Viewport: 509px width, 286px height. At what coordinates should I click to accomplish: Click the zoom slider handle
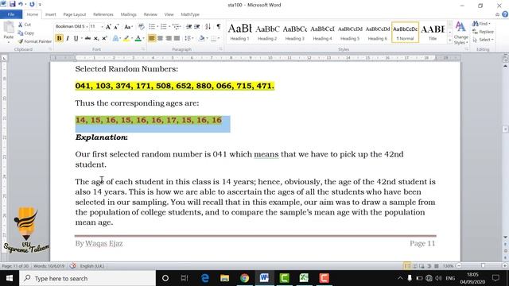pyautogui.click(x=483, y=266)
